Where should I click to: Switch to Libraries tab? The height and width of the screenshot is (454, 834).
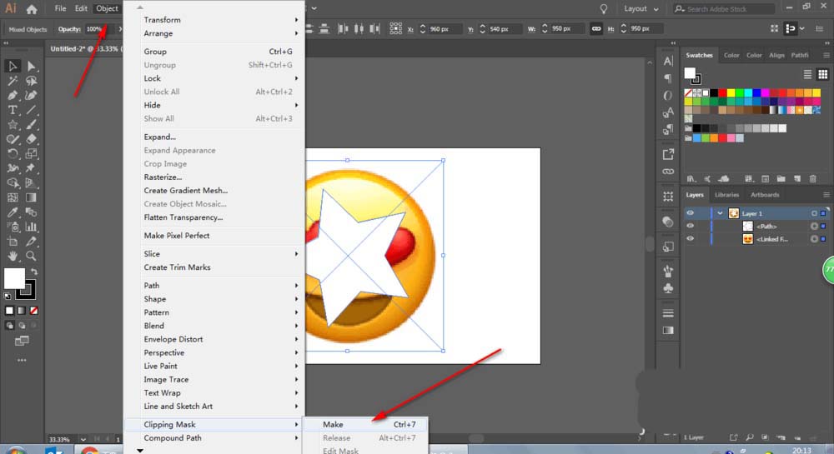click(x=726, y=195)
